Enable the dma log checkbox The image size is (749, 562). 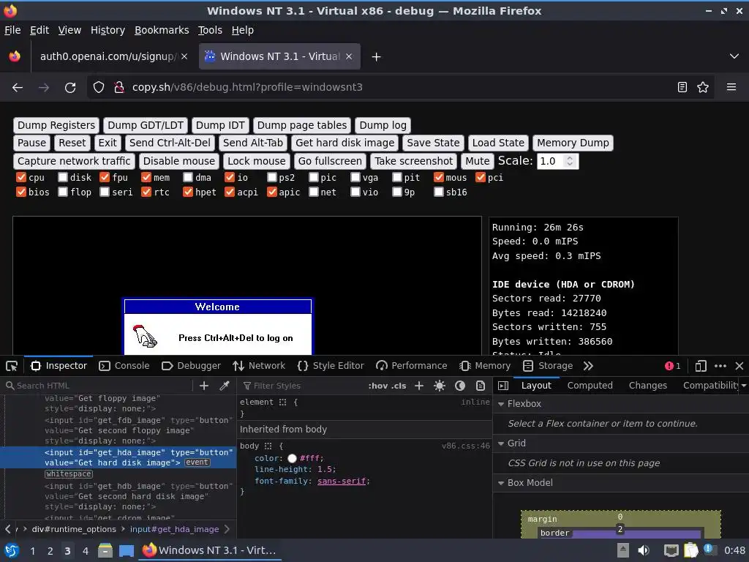[188, 177]
